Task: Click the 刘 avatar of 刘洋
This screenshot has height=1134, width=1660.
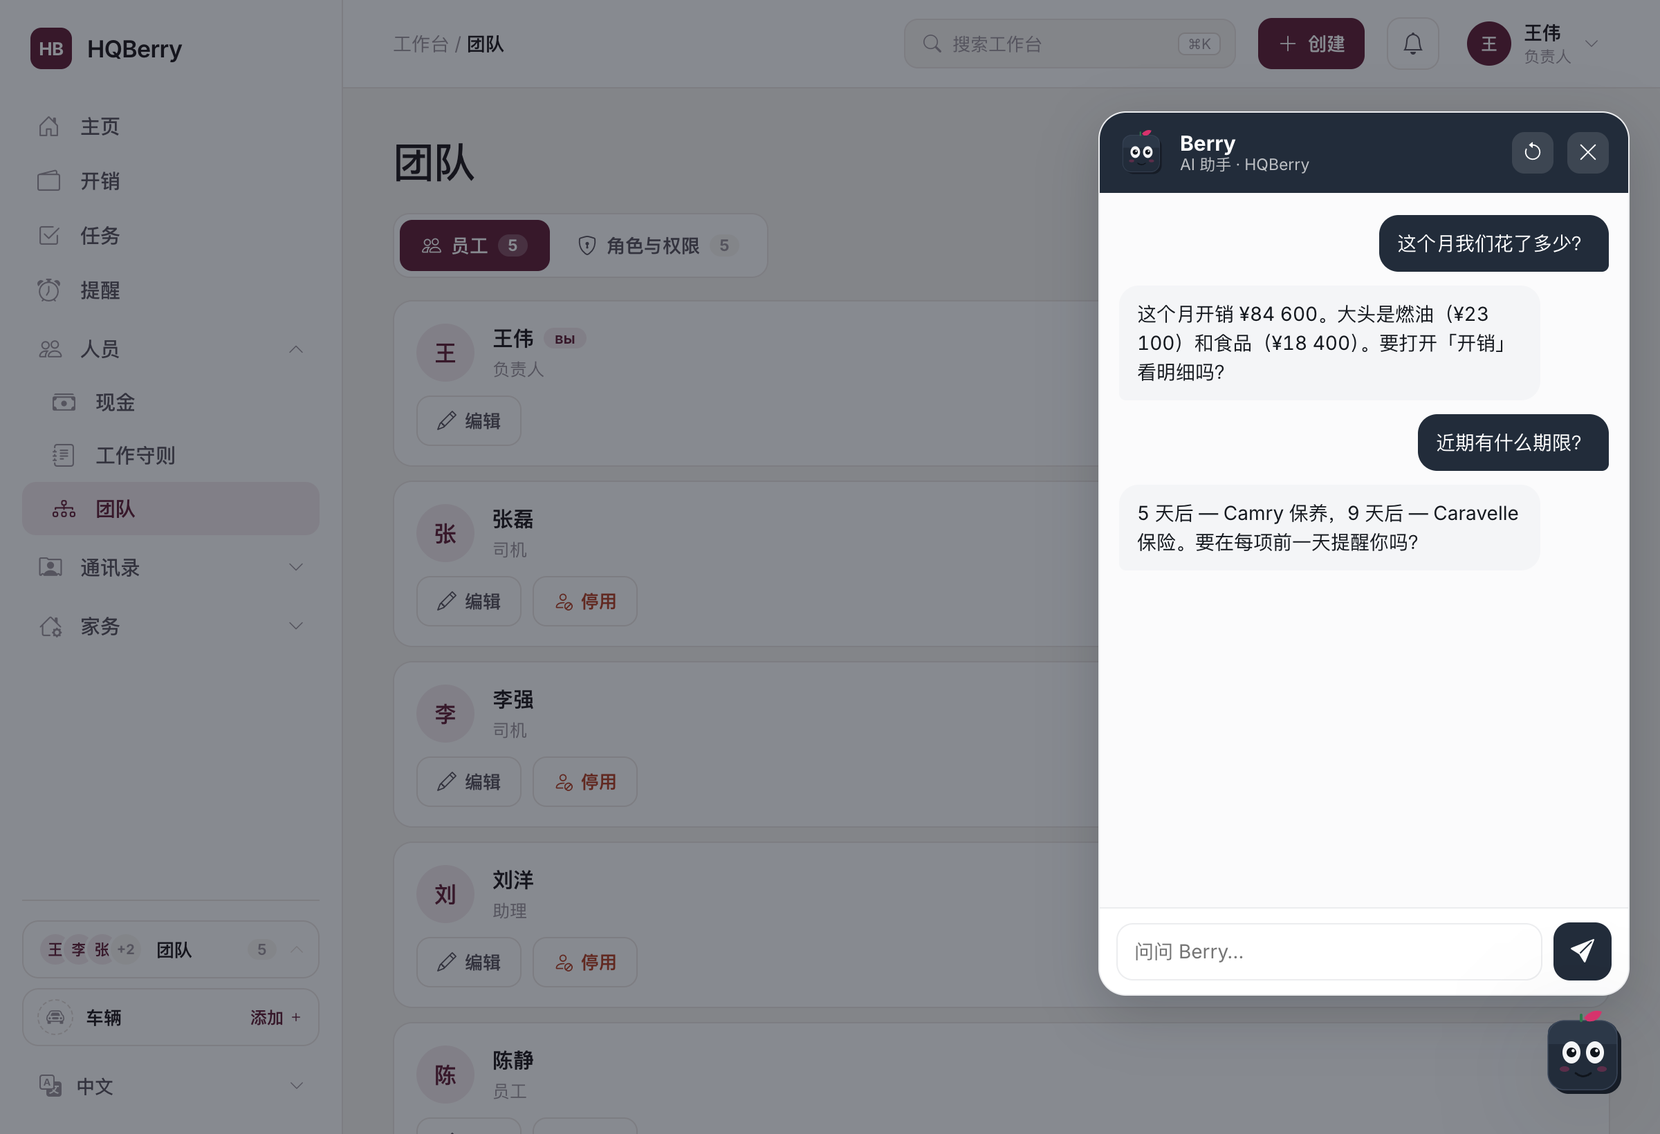Action: (x=445, y=894)
